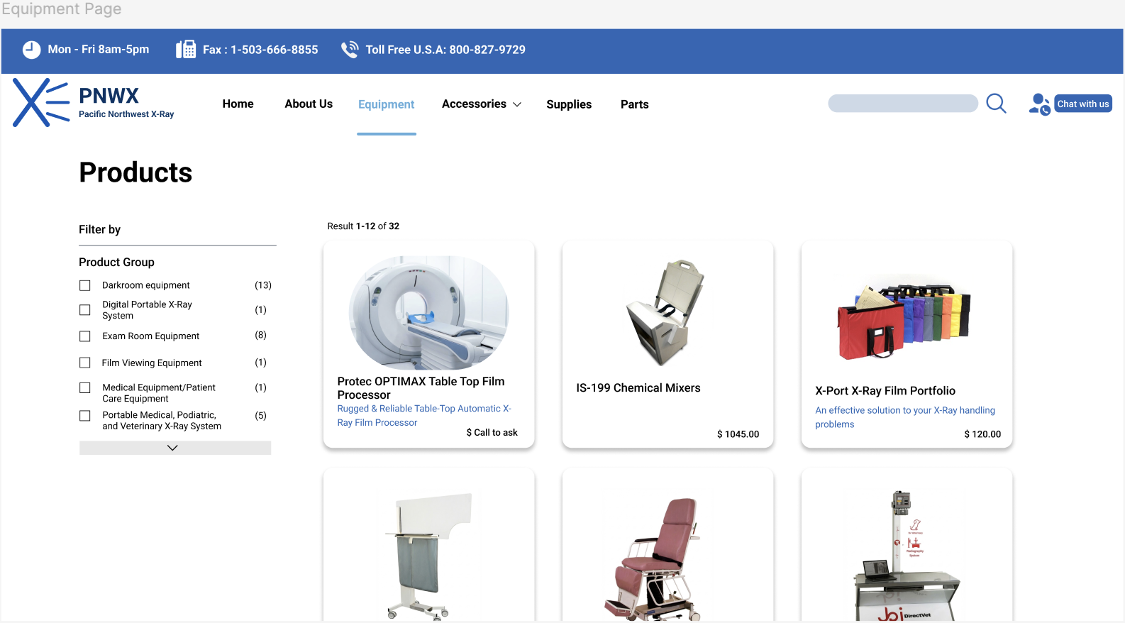Open the effective solution description link
Screen dimensions: 1125x623
coord(904,417)
